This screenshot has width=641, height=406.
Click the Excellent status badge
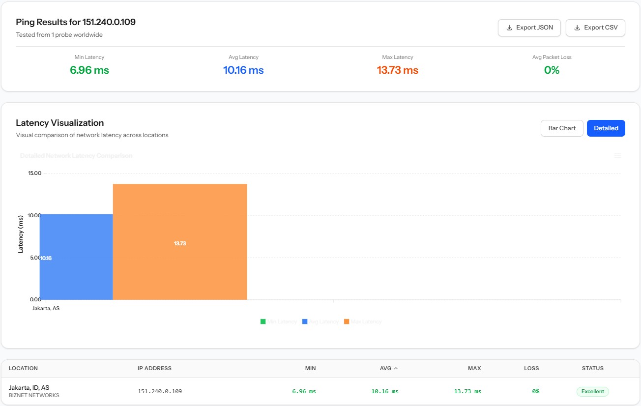pos(593,392)
